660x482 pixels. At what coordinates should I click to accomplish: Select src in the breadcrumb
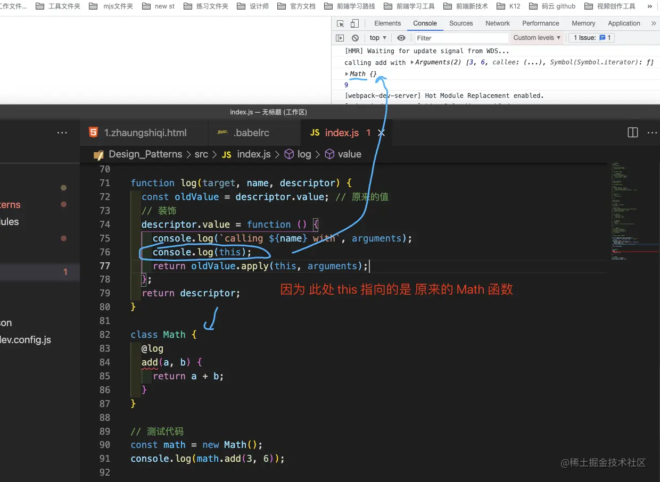coord(201,154)
